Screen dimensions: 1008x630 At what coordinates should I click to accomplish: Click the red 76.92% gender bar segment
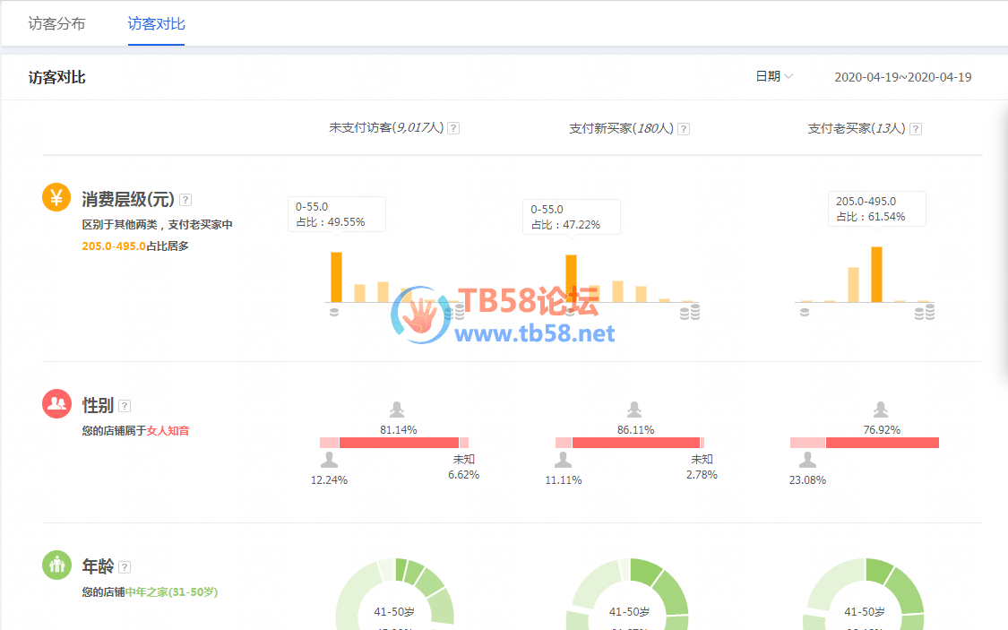(x=882, y=443)
